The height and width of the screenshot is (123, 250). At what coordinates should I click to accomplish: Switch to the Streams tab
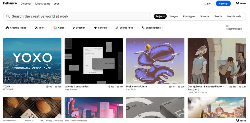point(205,16)
